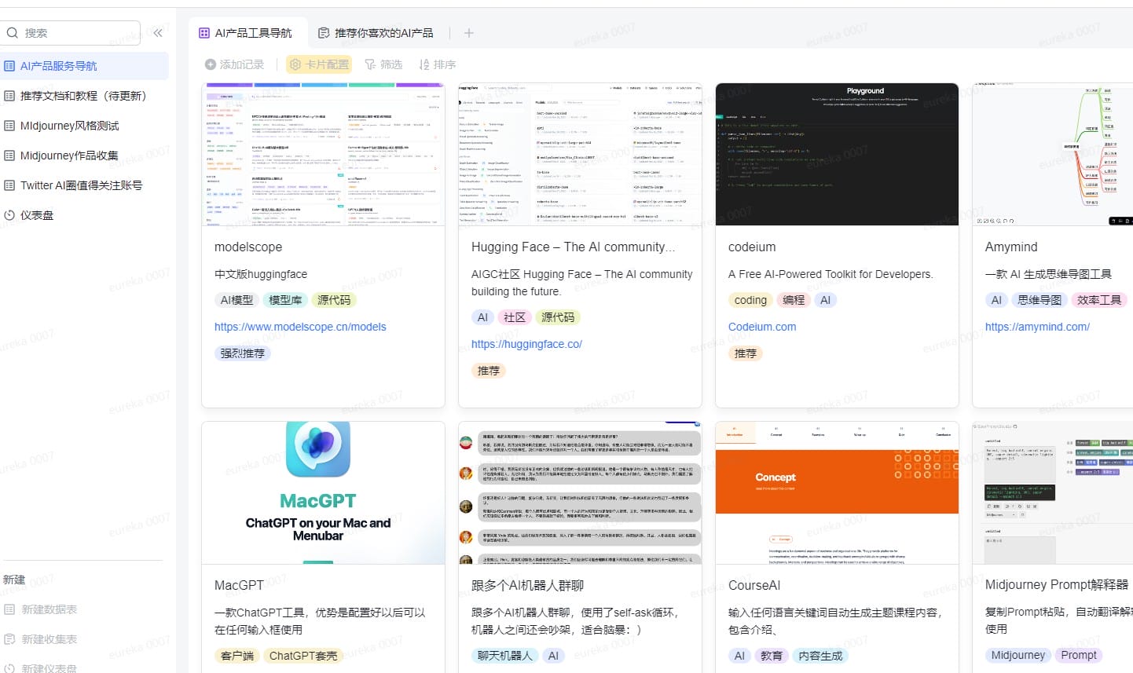
Task: Click 新建仪表盘 in sidebar
Action: point(41,668)
